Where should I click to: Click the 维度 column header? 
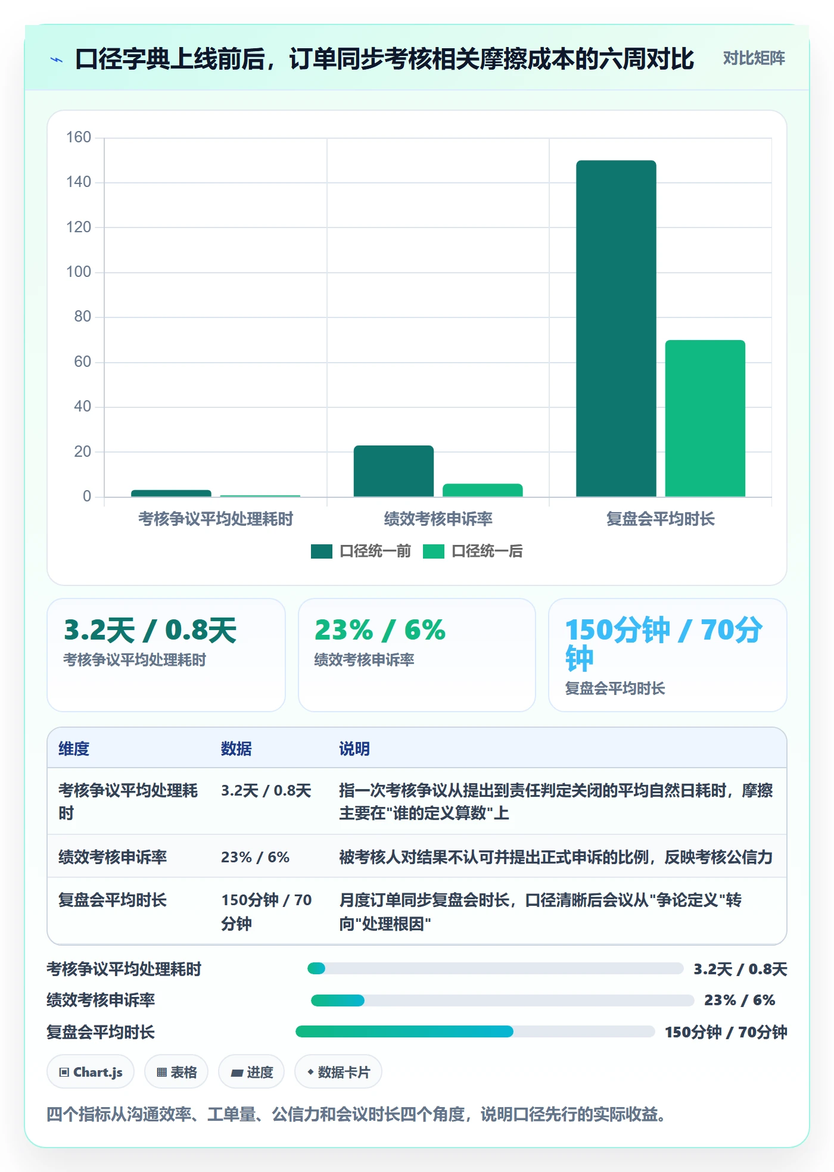point(74,749)
